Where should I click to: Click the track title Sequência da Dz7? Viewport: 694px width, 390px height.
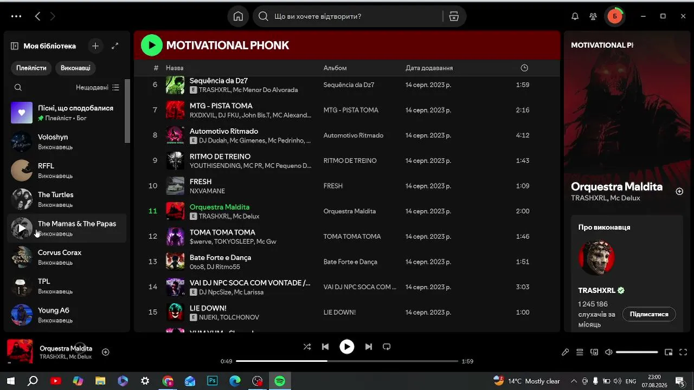click(x=219, y=81)
